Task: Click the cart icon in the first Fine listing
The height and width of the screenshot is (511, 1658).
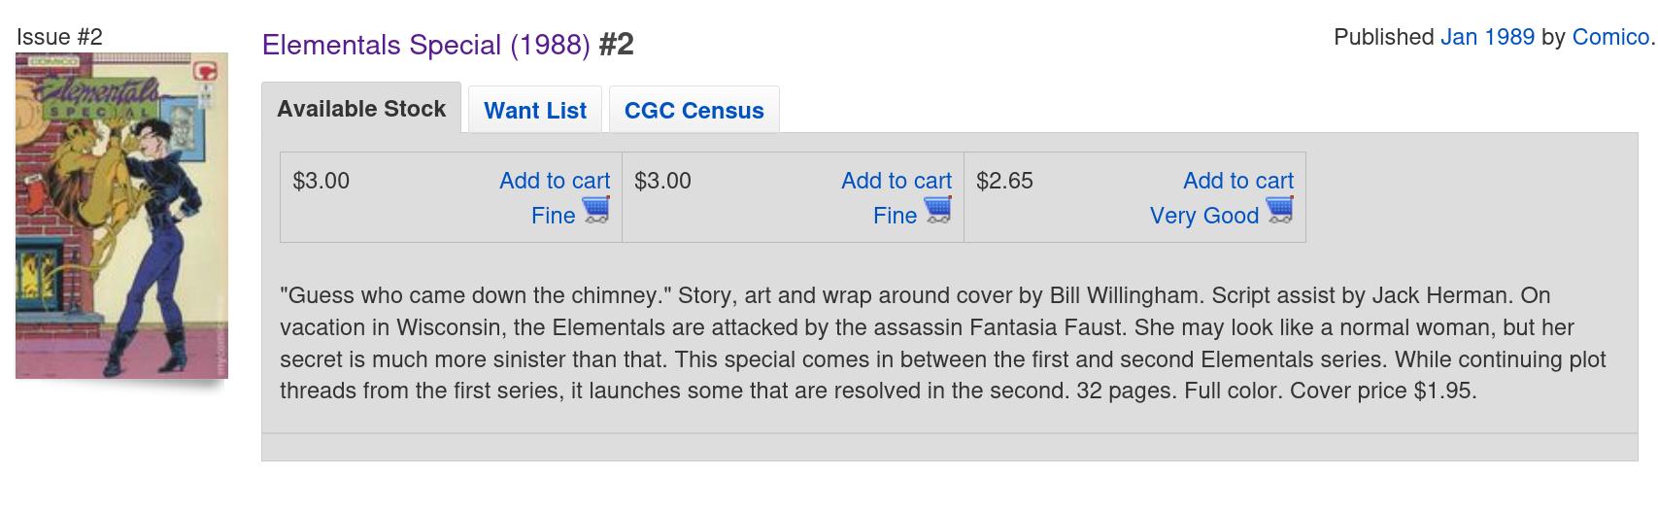Action: (595, 210)
